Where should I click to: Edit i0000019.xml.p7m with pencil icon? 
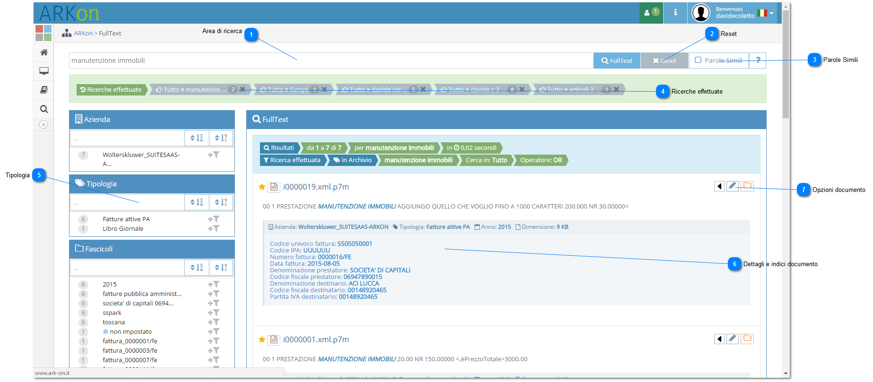[733, 186]
